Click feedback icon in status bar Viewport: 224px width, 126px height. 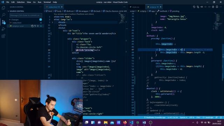click(x=217, y=118)
